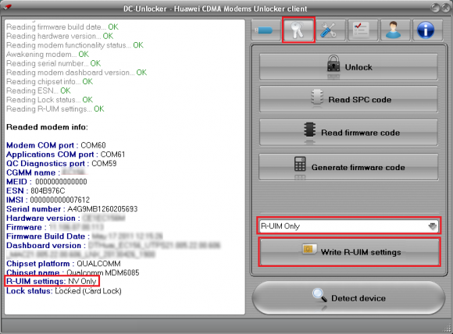Click the Detect device button
This screenshot has width=453, height=334.
tap(348, 298)
